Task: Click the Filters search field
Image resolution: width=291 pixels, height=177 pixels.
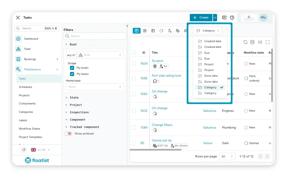Action: click(x=95, y=36)
